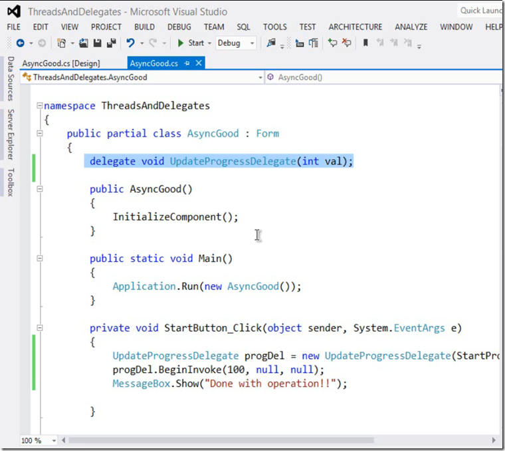Open the Navigate Backward history dropdown arrow
This screenshot has height=451, width=505.
tap(31, 43)
